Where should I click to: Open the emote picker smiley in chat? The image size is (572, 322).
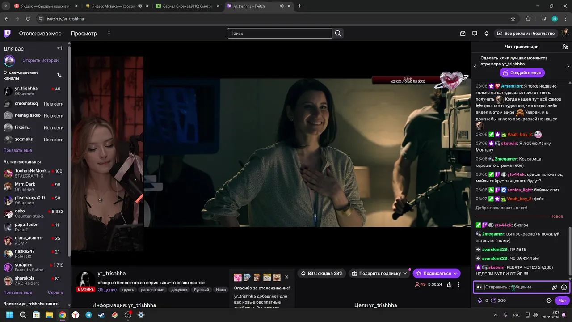[x=564, y=288]
